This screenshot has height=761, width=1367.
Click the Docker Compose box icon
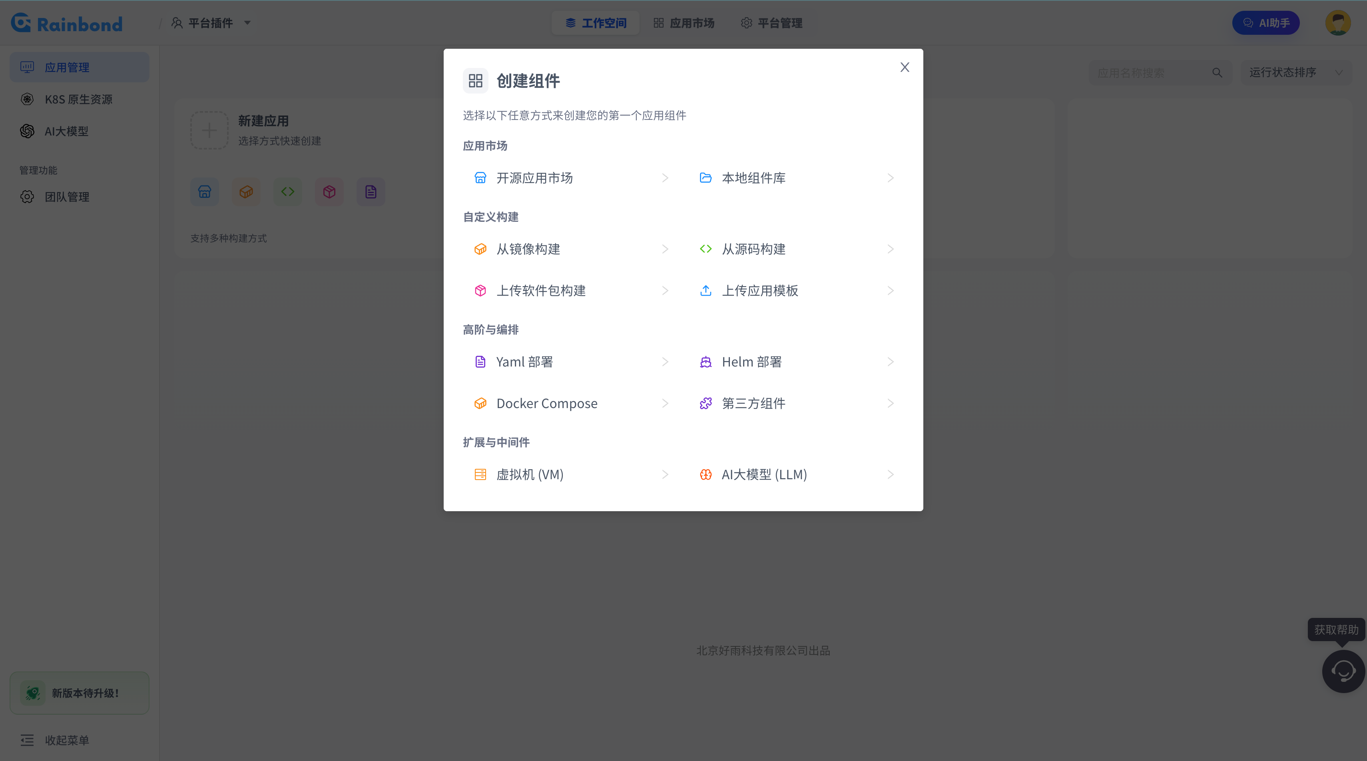[480, 403]
